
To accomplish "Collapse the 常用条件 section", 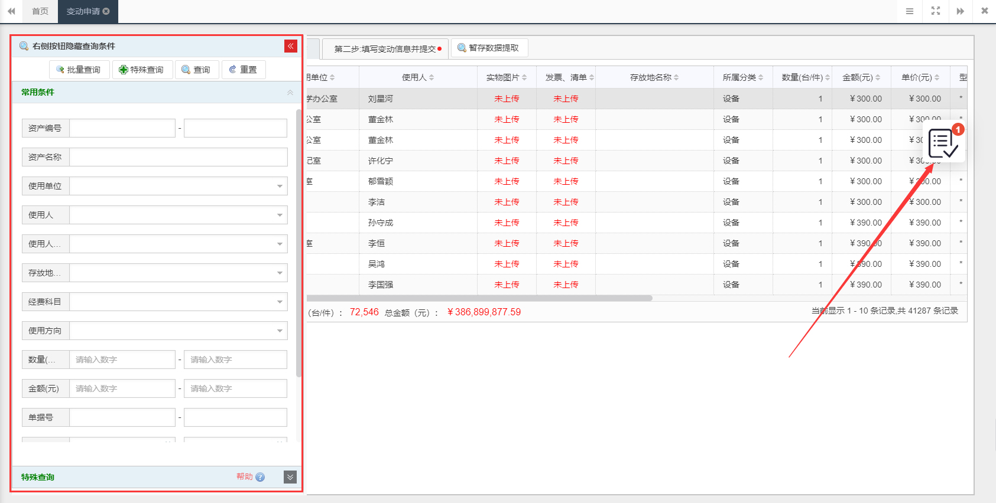I will tap(290, 92).
